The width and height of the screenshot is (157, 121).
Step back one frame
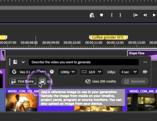145,15
